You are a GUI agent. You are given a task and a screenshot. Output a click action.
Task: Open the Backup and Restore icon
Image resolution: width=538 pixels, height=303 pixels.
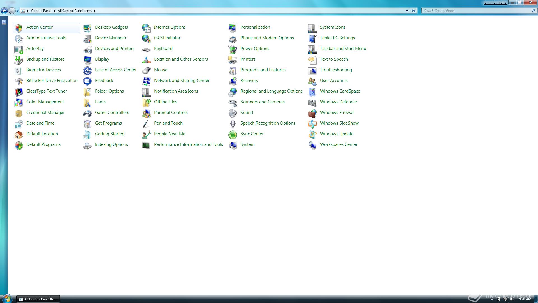click(x=19, y=60)
